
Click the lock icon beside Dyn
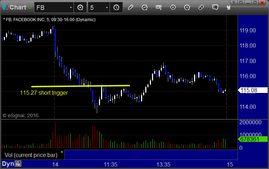[x=18, y=164]
